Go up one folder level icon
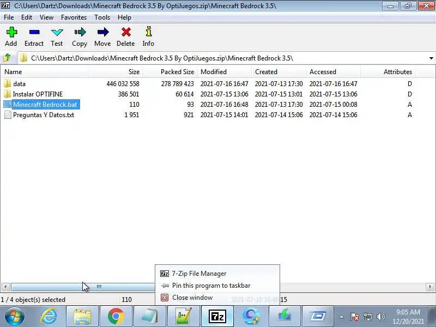436x327 pixels. pyautogui.click(x=7, y=58)
